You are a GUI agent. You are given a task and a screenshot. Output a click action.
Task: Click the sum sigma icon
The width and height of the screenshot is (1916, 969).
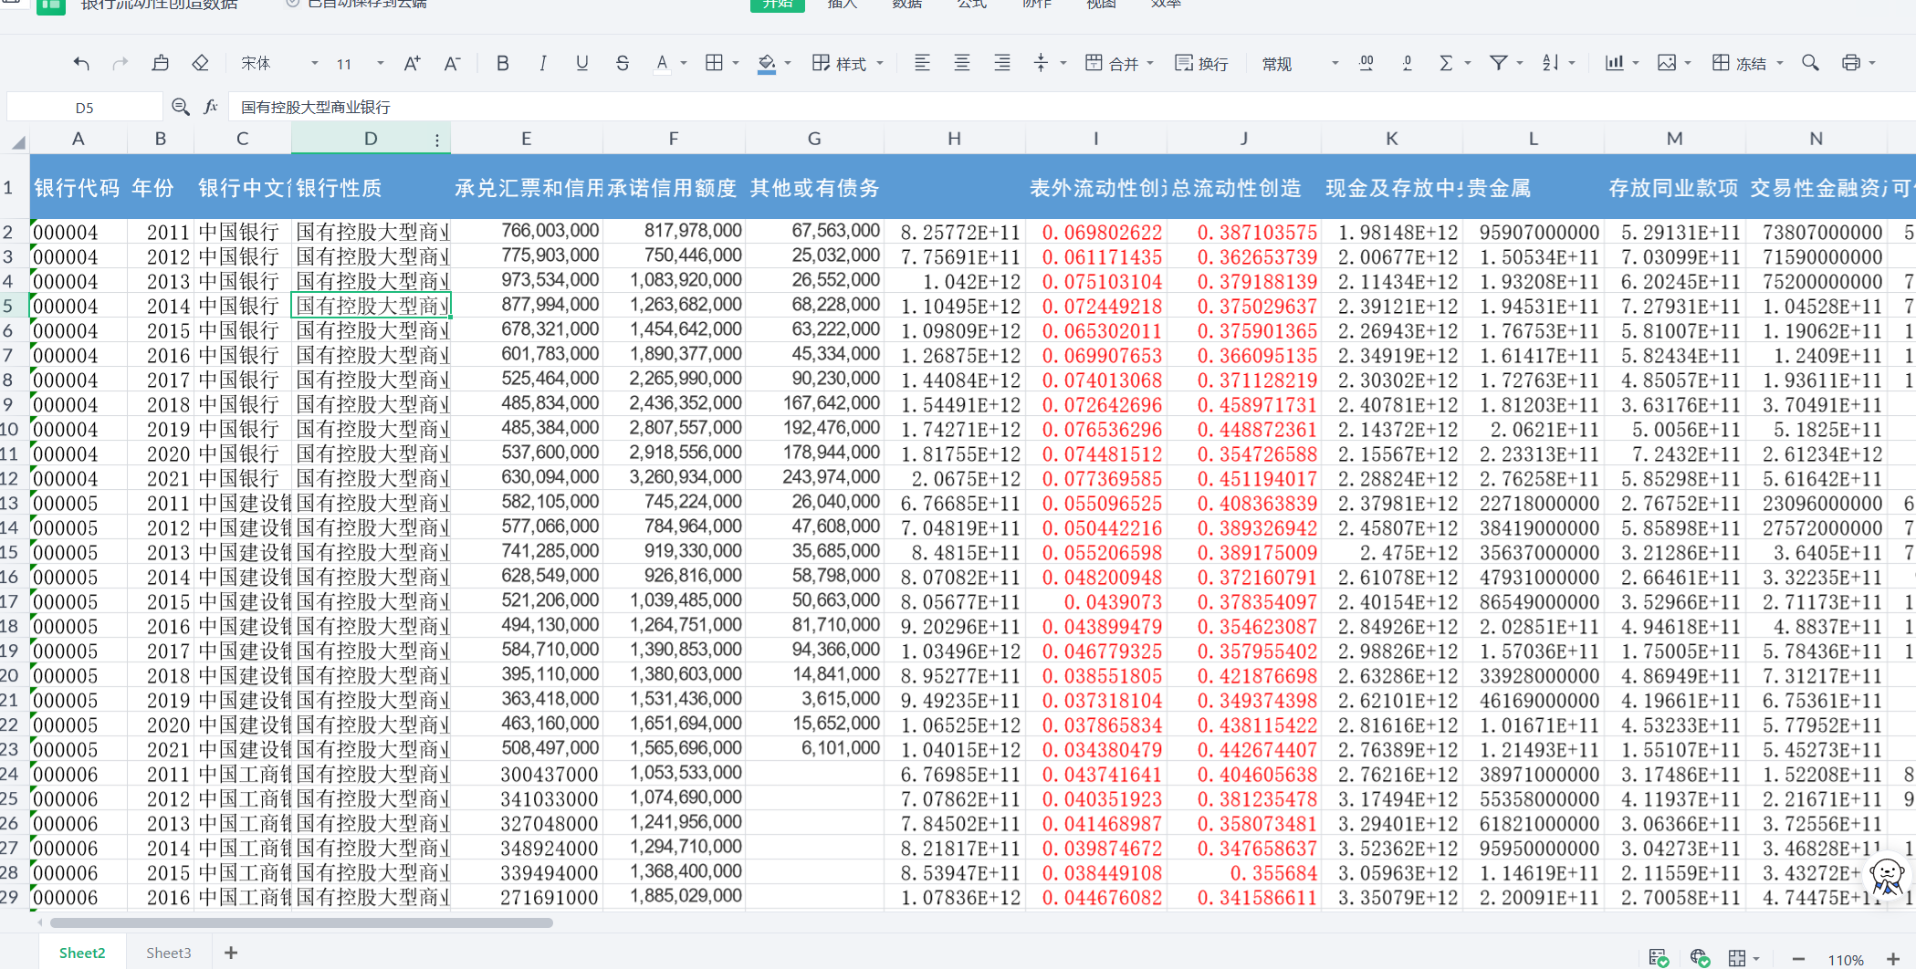click(1446, 63)
